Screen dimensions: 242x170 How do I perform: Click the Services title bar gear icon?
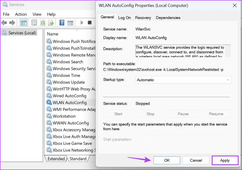click(x=5, y=5)
